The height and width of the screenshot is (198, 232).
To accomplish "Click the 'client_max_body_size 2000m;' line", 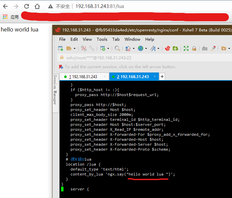I will point(102,115).
